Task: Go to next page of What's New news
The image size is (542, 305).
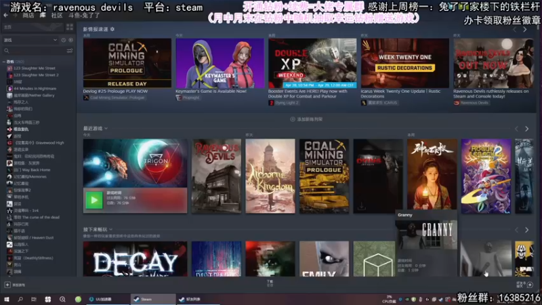Action: tap(524, 30)
